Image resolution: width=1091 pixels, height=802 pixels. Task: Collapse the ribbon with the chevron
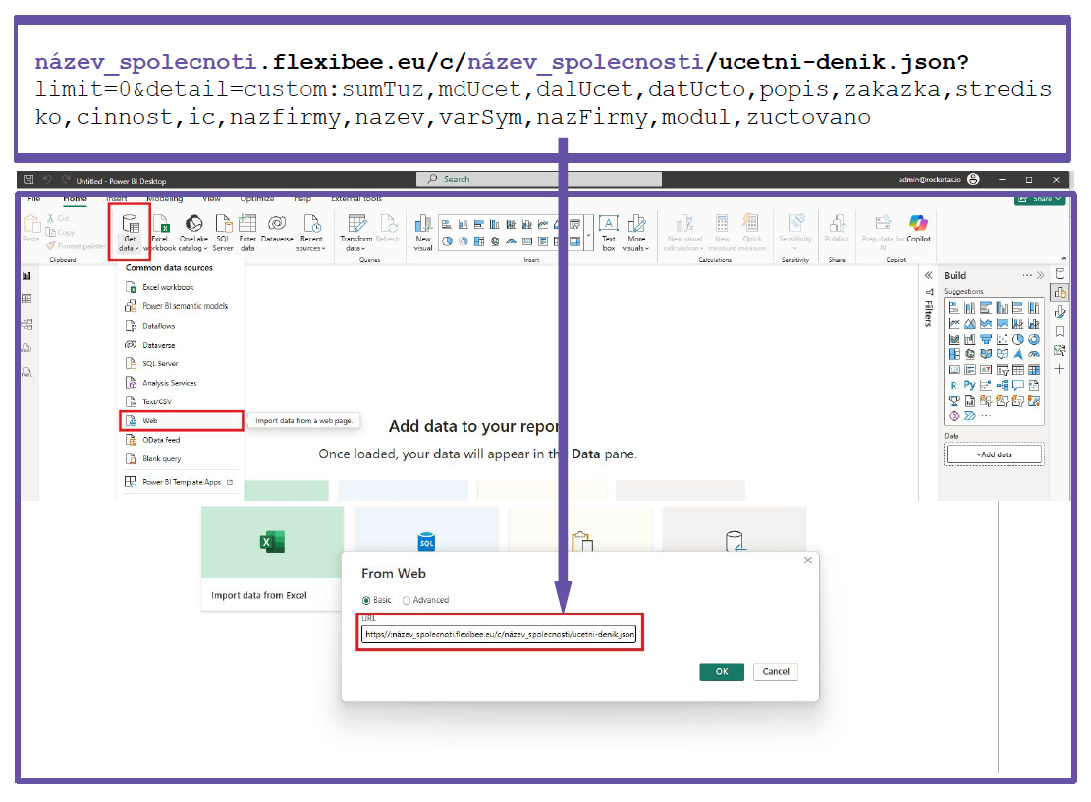tap(1064, 259)
